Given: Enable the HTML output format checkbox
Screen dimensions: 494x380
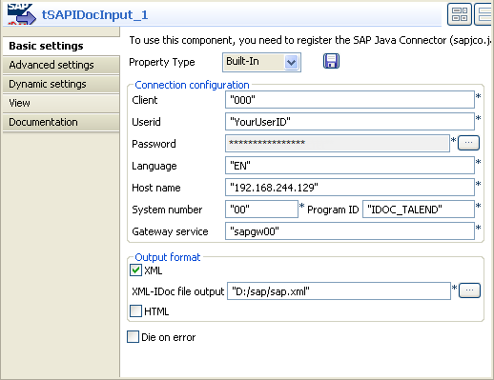Looking at the screenshot, I should 135,310.
